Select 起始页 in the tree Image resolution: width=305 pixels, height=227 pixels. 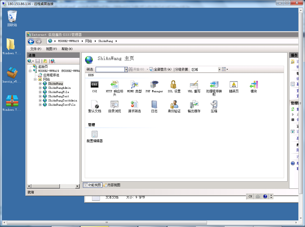point(43,67)
